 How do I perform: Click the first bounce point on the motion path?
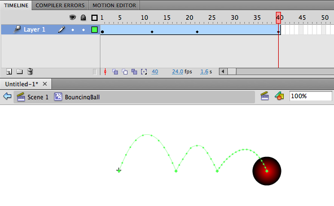(176, 171)
